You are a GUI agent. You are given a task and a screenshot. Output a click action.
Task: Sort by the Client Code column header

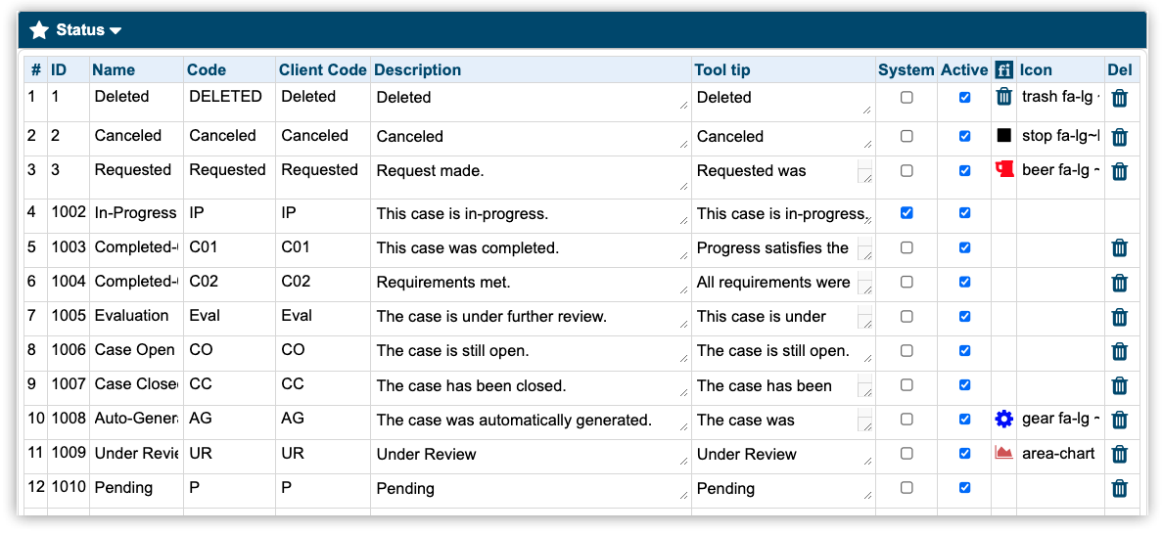click(322, 69)
